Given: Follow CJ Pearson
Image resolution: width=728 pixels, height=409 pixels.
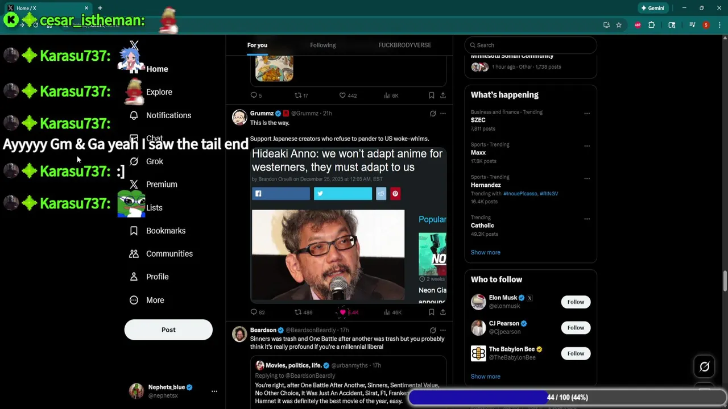Looking at the screenshot, I should pyautogui.click(x=576, y=328).
